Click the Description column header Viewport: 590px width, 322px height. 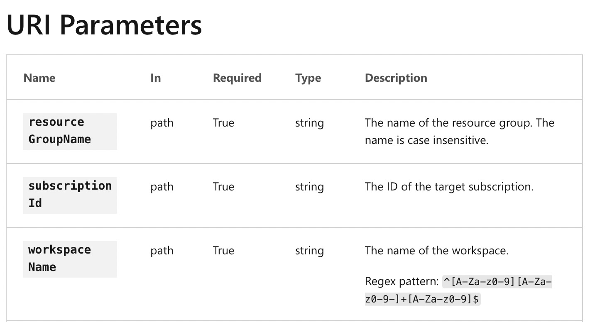pos(396,78)
